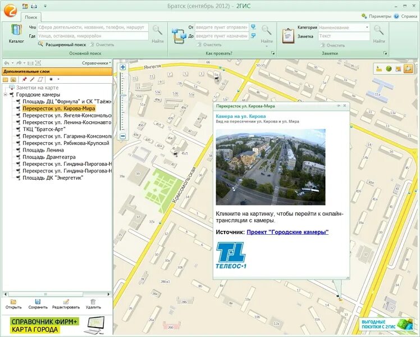The height and width of the screenshot is (337, 420).
Task: Click the Параметры gear icon
Action: point(364,16)
